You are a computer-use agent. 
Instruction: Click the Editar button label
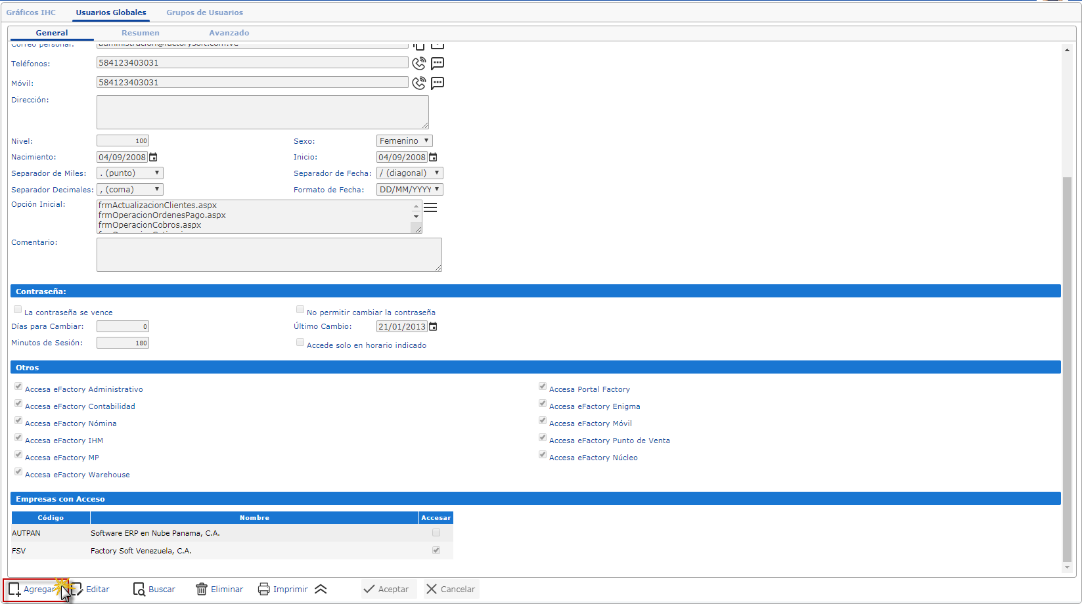pos(98,590)
